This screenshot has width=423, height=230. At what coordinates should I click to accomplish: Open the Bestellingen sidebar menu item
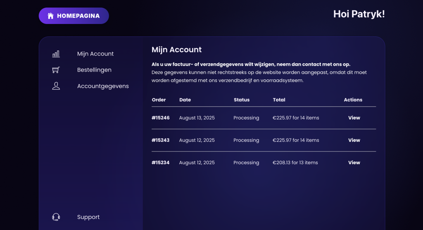pos(94,70)
